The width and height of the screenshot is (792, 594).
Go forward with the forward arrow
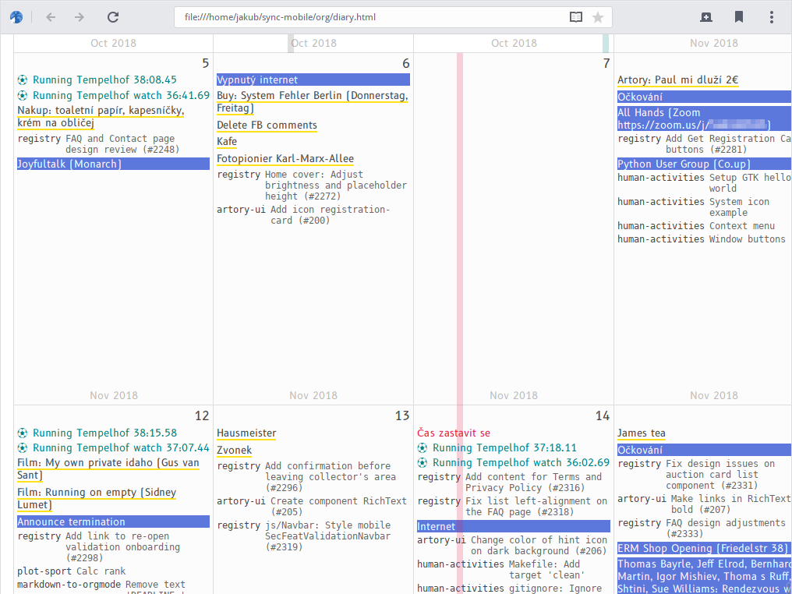click(x=80, y=17)
